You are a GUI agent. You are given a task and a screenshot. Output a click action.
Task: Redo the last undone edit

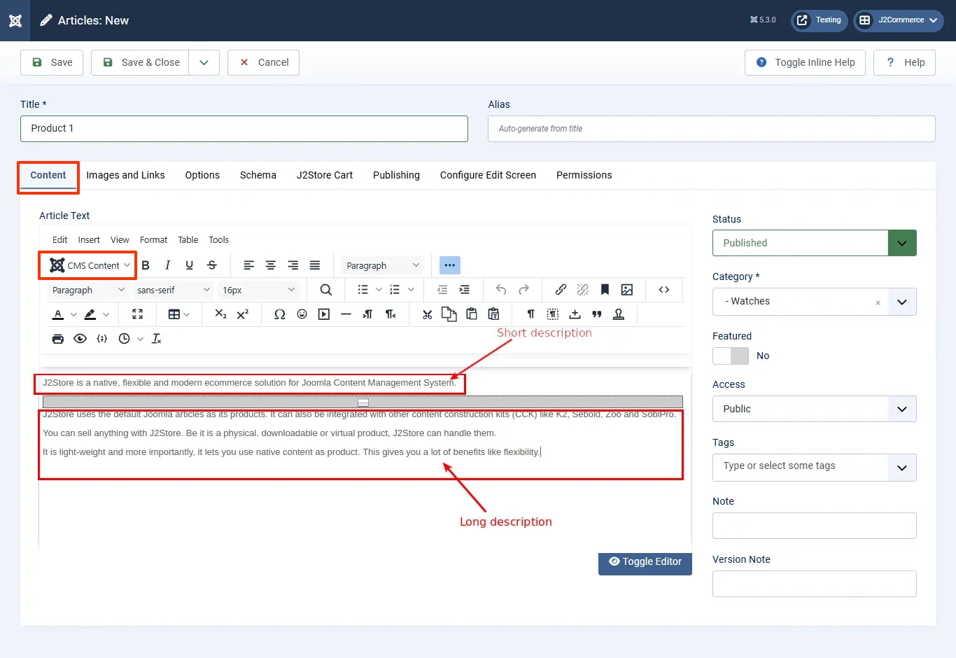[x=523, y=290]
